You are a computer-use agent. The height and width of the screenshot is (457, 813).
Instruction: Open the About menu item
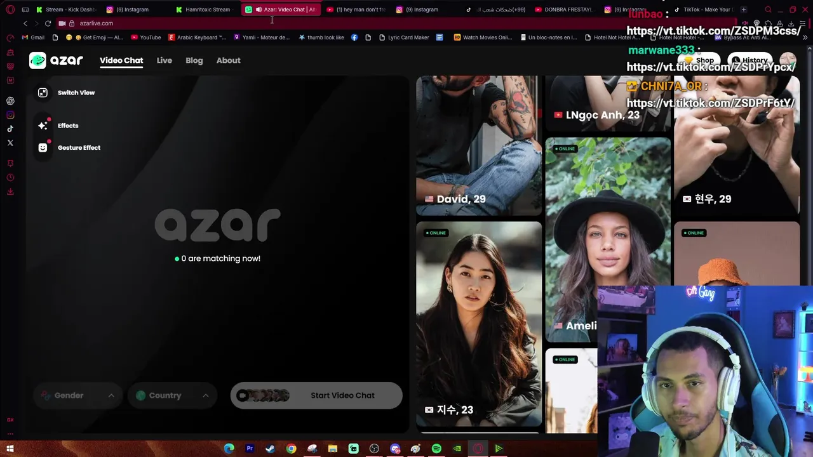point(229,60)
